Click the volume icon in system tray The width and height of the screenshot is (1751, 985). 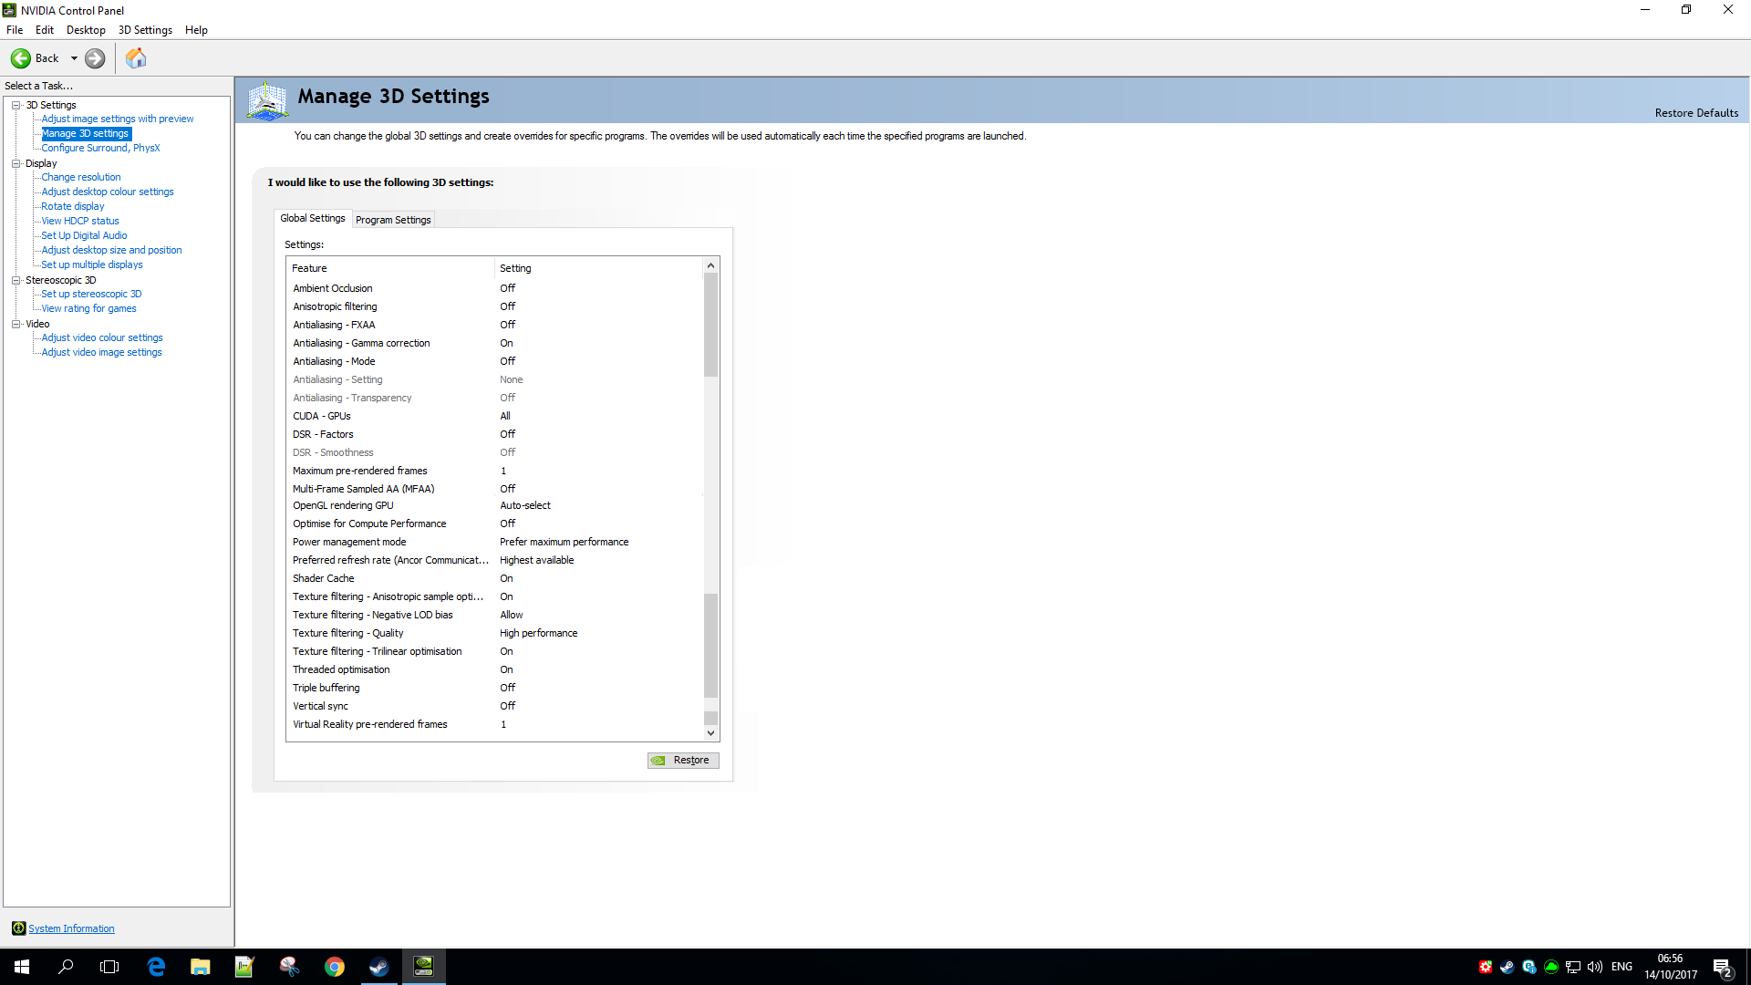(1595, 967)
